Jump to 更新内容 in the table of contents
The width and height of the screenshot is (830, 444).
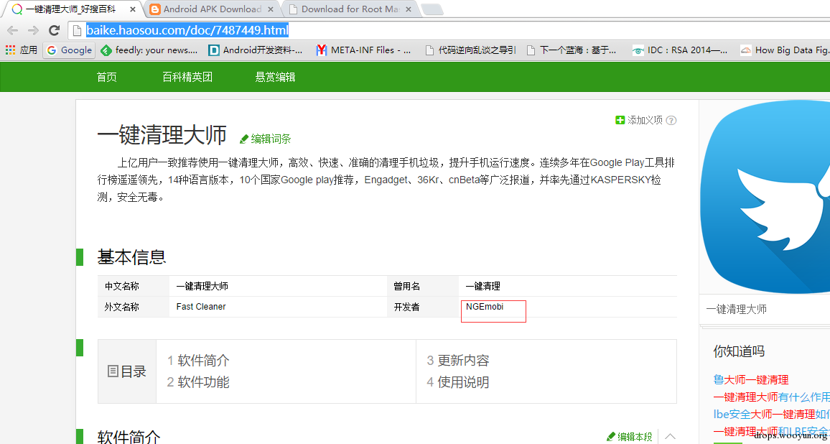click(458, 361)
